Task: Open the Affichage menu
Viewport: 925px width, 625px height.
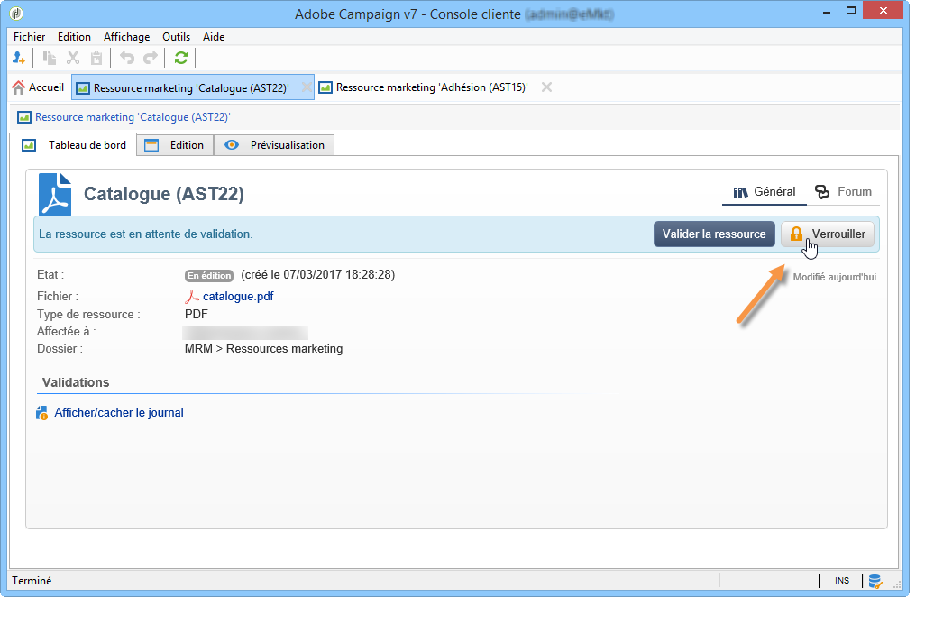Action: click(x=127, y=37)
